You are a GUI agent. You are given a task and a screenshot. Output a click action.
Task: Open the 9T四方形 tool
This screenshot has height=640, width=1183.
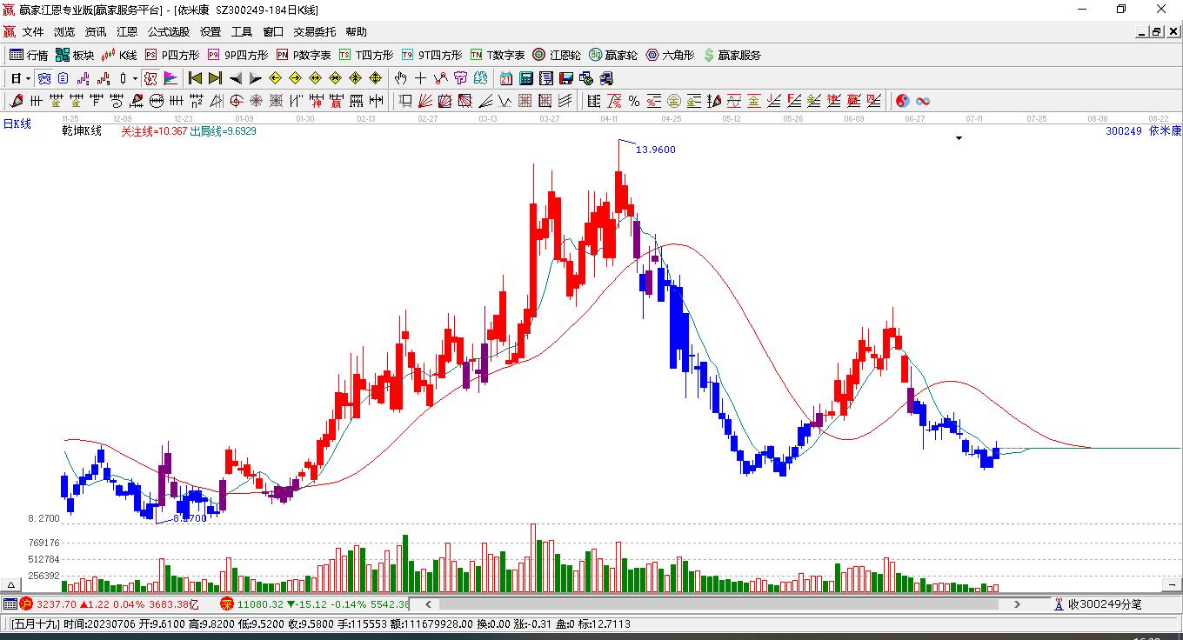pyautogui.click(x=432, y=55)
